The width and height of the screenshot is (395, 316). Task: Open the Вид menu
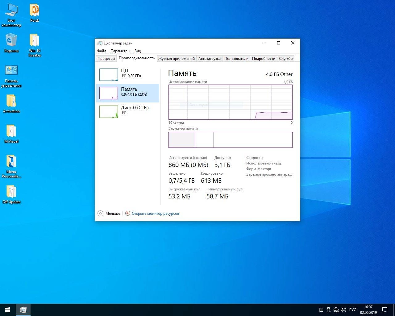[138, 51]
